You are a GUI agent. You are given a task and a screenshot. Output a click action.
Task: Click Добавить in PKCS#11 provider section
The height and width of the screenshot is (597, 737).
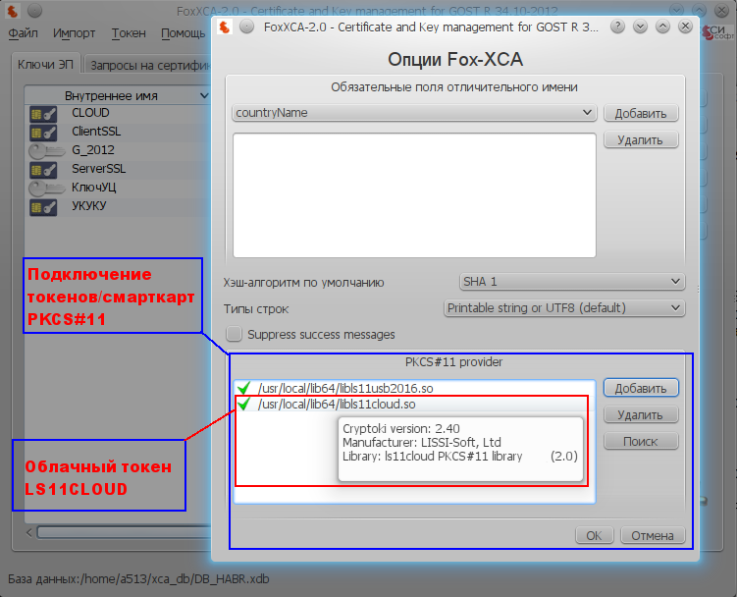click(x=641, y=388)
